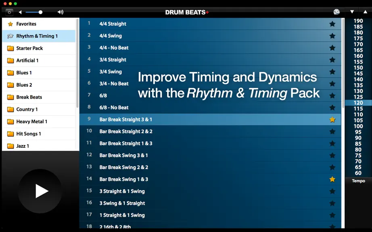Favorite the 4/4 Swing beat star
The image size is (372, 232).
[332, 36]
